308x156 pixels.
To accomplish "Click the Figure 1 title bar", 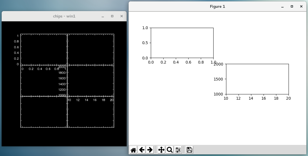I will pyautogui.click(x=217, y=6).
